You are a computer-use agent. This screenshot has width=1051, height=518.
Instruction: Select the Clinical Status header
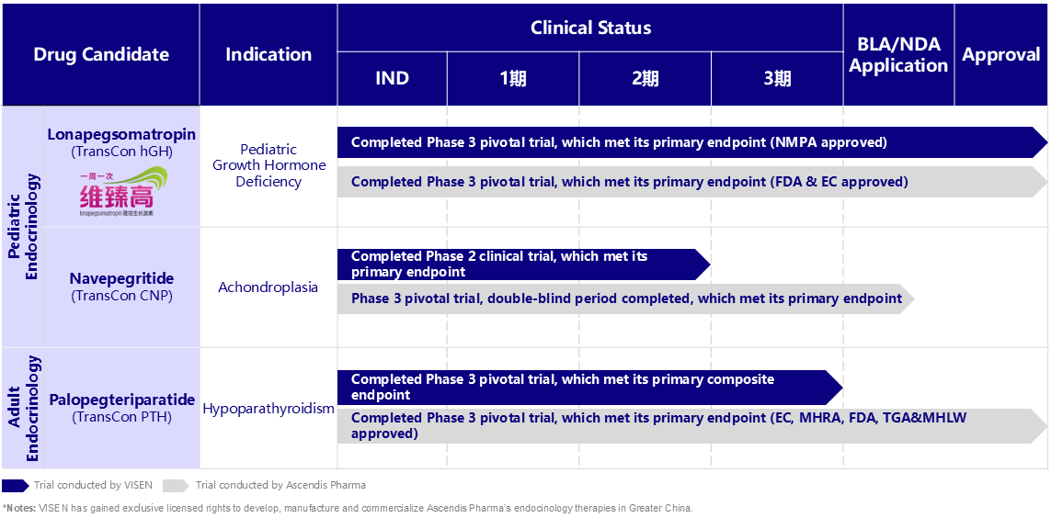(590, 28)
